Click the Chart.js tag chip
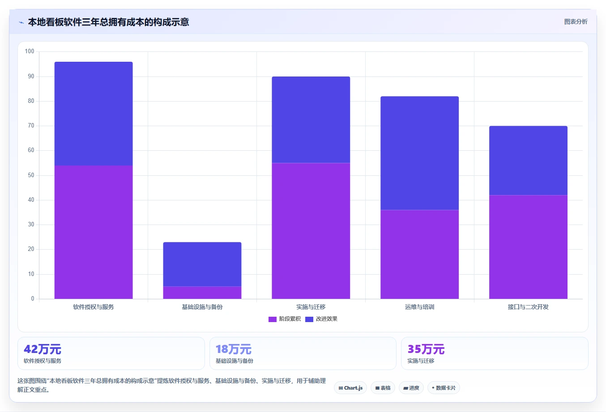The height and width of the screenshot is (412, 606). [350, 388]
